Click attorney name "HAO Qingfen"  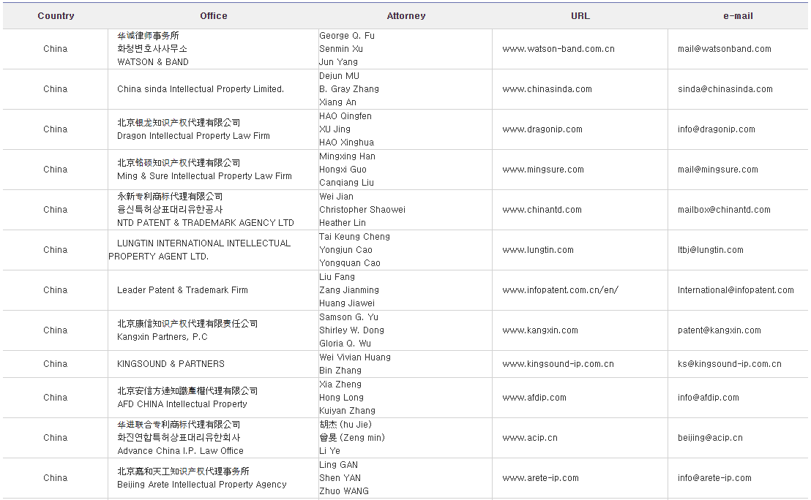345,117
